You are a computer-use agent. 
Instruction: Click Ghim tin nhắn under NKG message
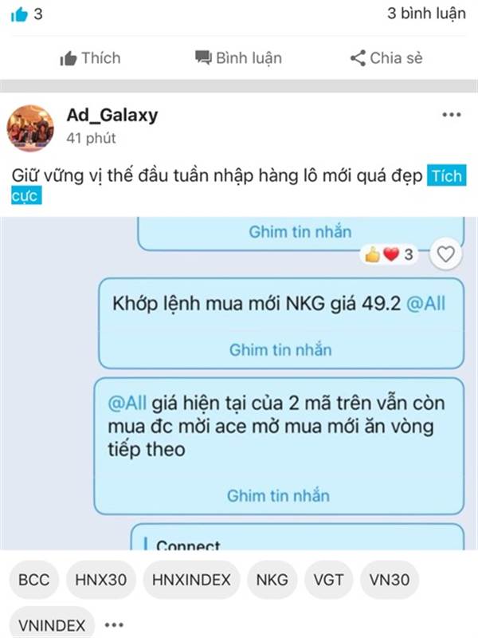280,350
